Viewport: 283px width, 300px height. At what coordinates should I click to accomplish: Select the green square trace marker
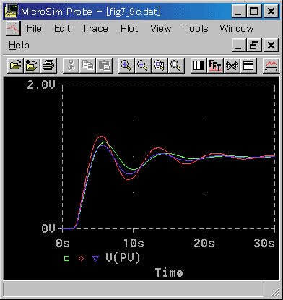[x=66, y=259]
